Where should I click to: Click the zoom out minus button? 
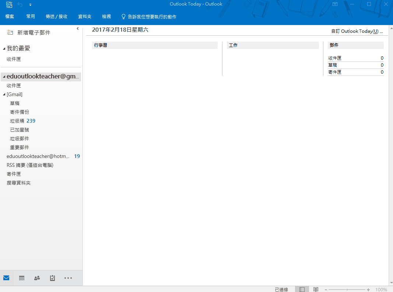click(326, 290)
